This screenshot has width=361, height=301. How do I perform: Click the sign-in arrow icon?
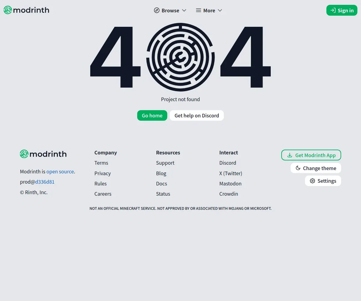[x=333, y=10]
